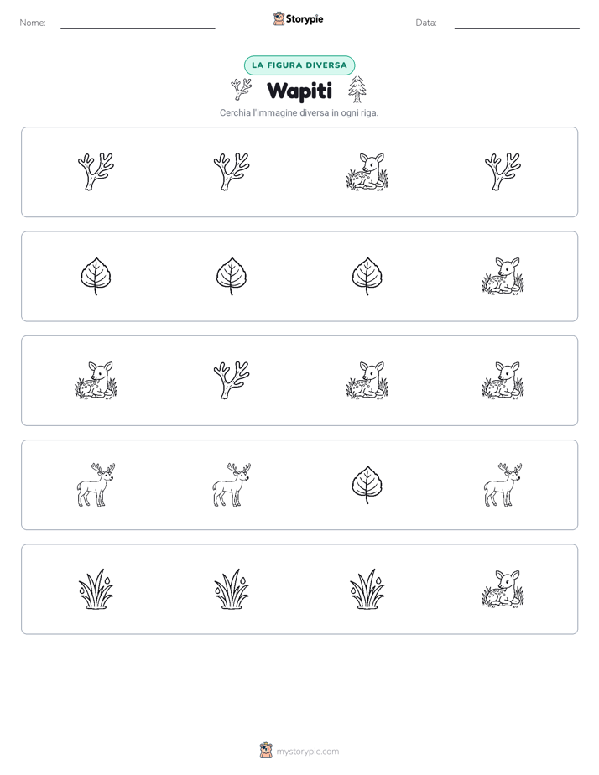
Task: Click the fawn in the first row
Action: click(367, 171)
